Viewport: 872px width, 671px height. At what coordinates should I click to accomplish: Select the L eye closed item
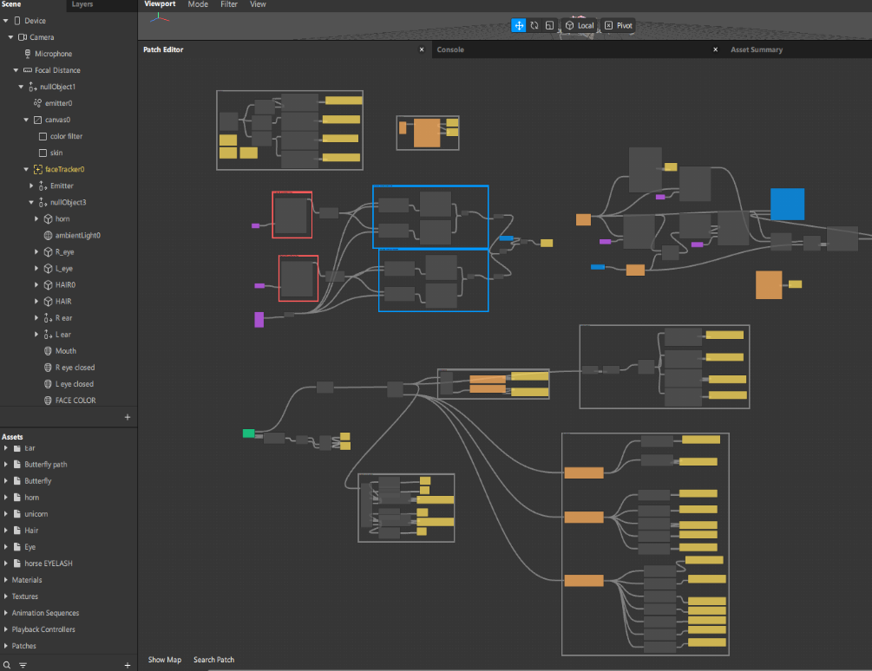75,384
